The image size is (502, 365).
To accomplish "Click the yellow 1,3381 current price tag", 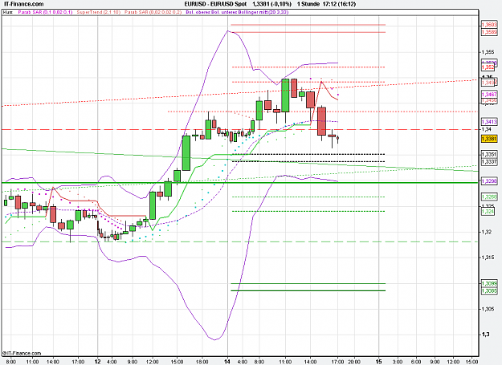I will coord(489,139).
